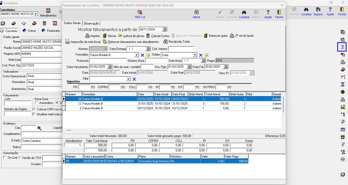Click the CD disc icon in right sidebar
The height and width of the screenshot is (185, 348).
343,159
